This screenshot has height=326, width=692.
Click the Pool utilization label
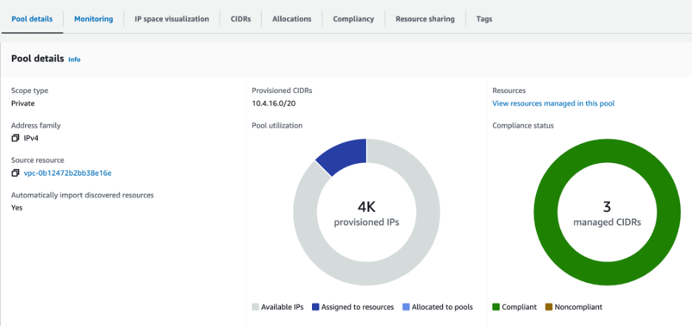(x=277, y=125)
